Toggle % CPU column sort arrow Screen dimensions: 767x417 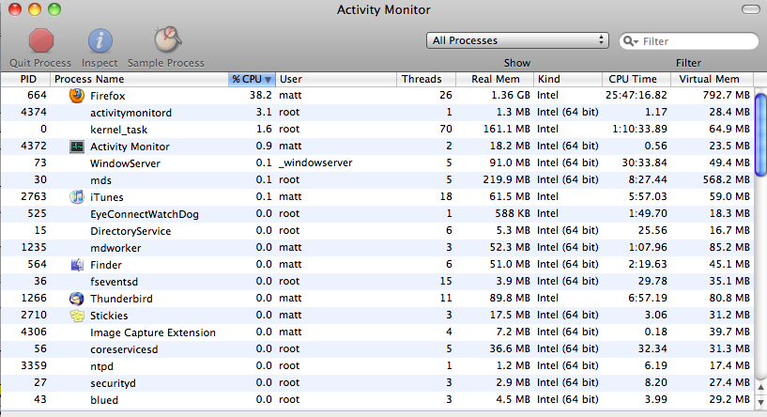click(x=268, y=79)
